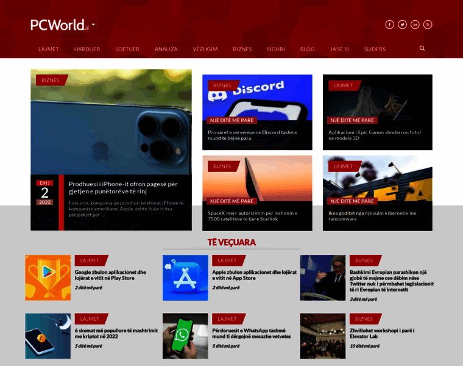Open the crypto scams phone thumbnail

48,336
